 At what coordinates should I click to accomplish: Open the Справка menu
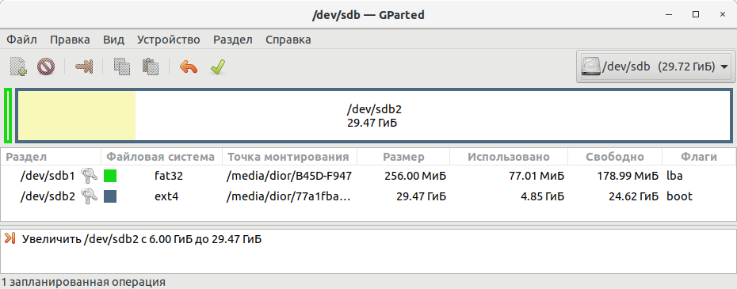(288, 40)
